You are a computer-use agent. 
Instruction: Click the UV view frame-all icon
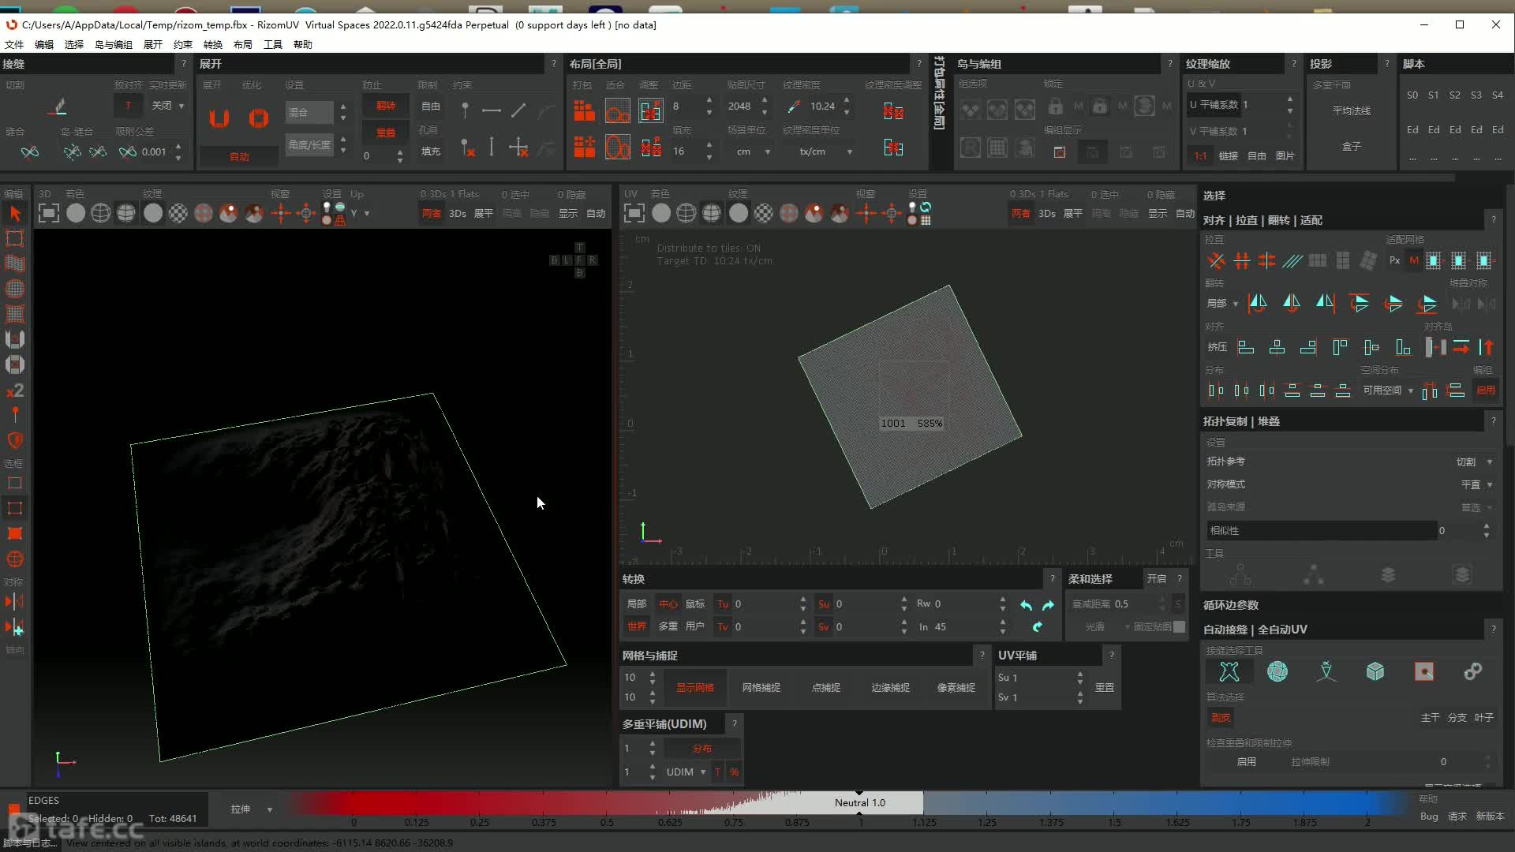pyautogui.click(x=634, y=213)
